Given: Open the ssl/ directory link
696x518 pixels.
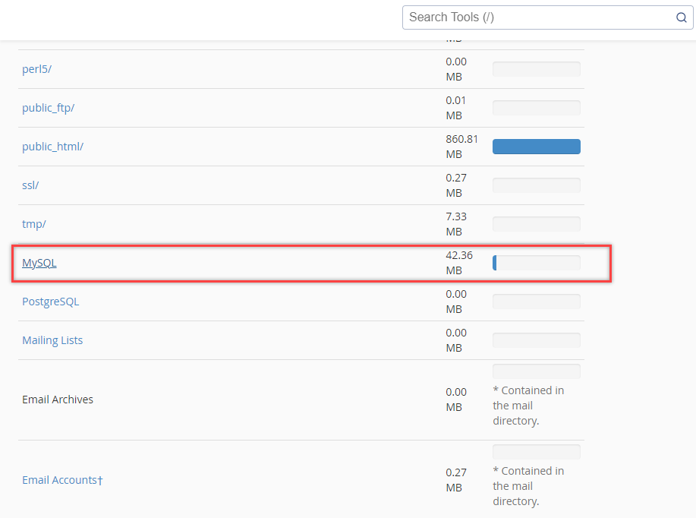Looking at the screenshot, I should click(x=30, y=185).
